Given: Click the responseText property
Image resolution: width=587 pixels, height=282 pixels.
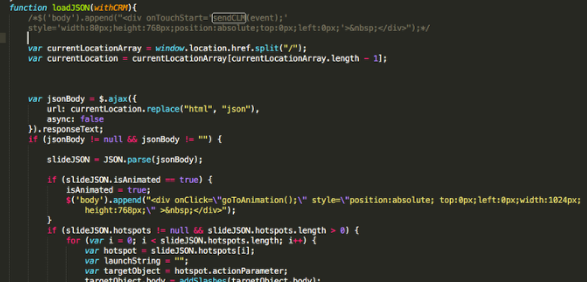Looking at the screenshot, I should (x=70, y=129).
